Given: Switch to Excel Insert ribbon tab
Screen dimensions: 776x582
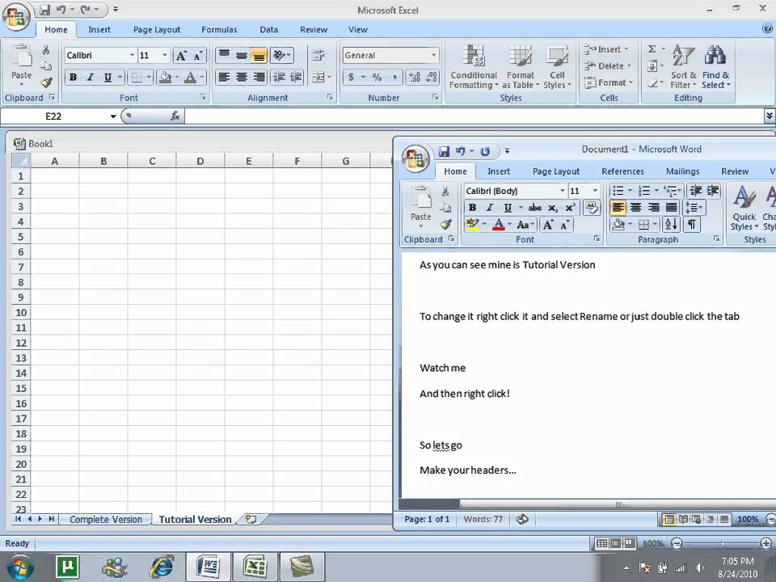Looking at the screenshot, I should click(99, 30).
